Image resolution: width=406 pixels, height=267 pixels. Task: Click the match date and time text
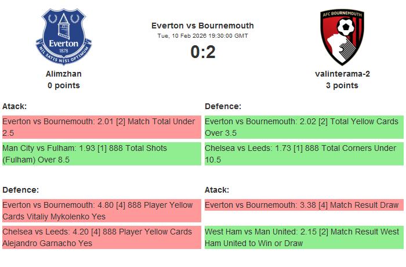pos(202,35)
